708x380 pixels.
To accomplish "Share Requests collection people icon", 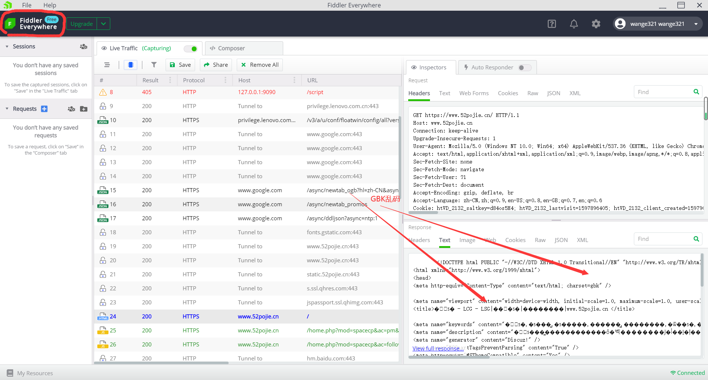I will point(72,109).
